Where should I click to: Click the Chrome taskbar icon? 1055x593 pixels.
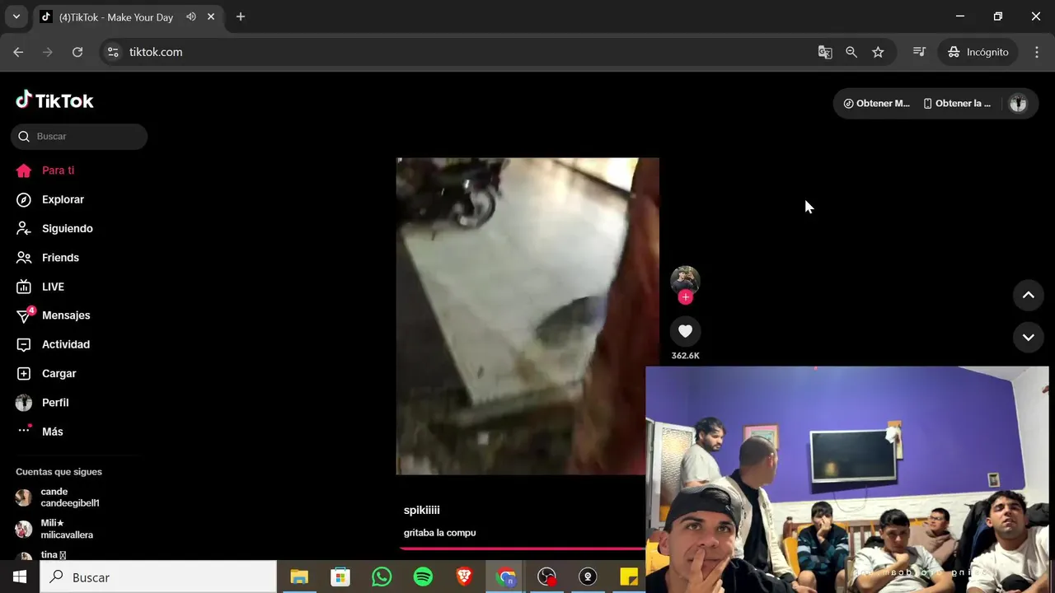(506, 577)
